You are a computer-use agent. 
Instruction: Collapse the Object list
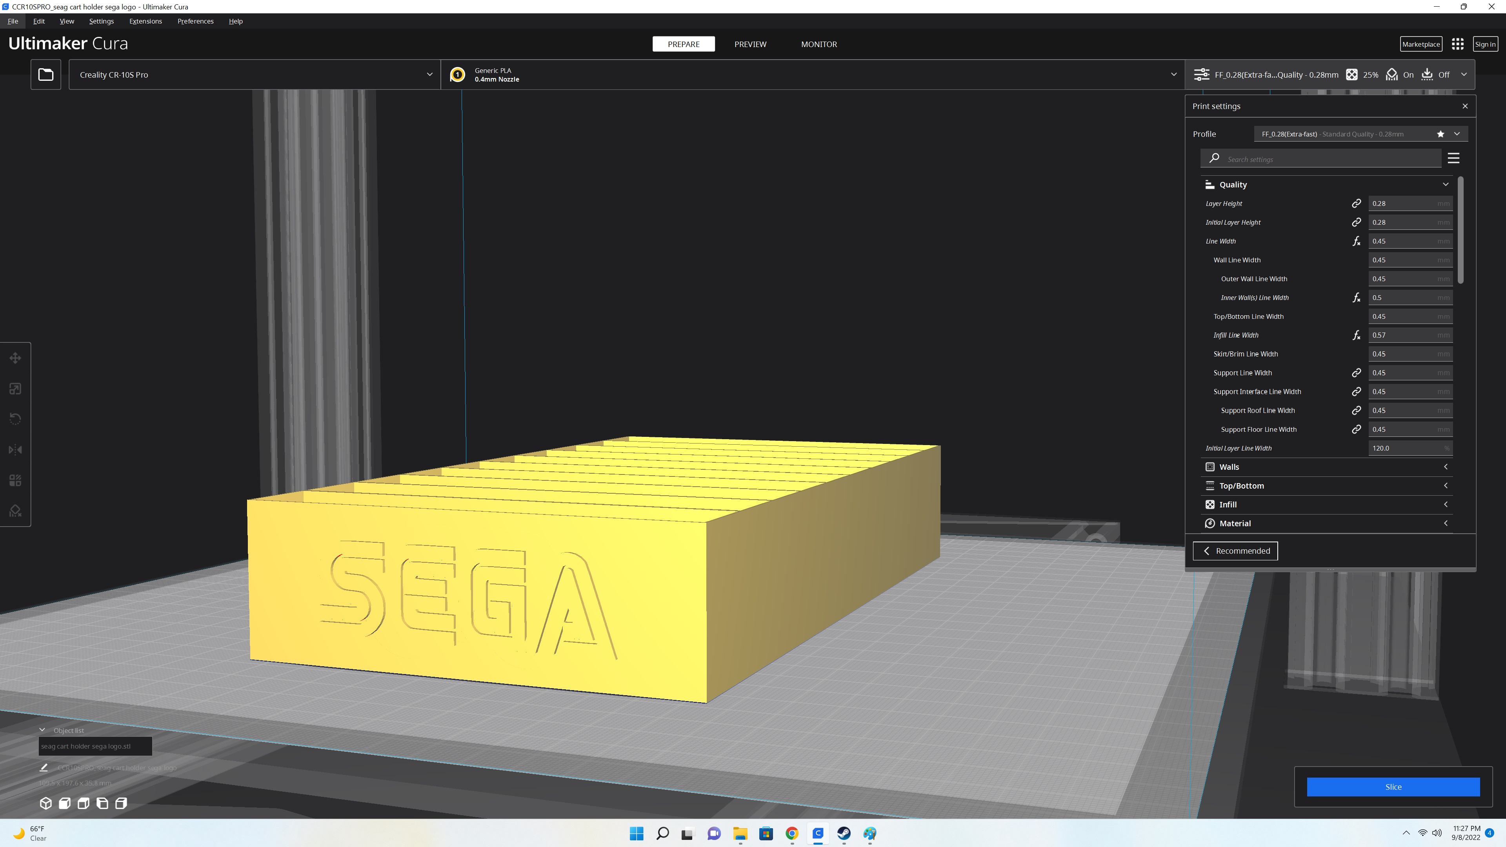[x=42, y=730]
